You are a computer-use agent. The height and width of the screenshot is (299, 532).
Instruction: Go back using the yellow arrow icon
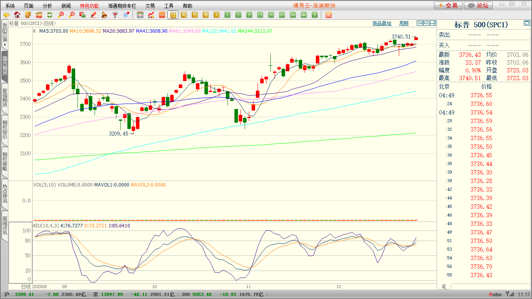click(x=6, y=15)
